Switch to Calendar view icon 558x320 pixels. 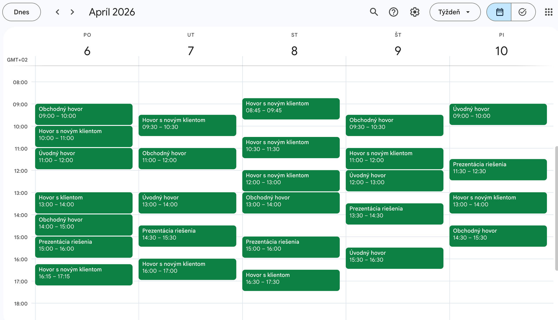[499, 12]
